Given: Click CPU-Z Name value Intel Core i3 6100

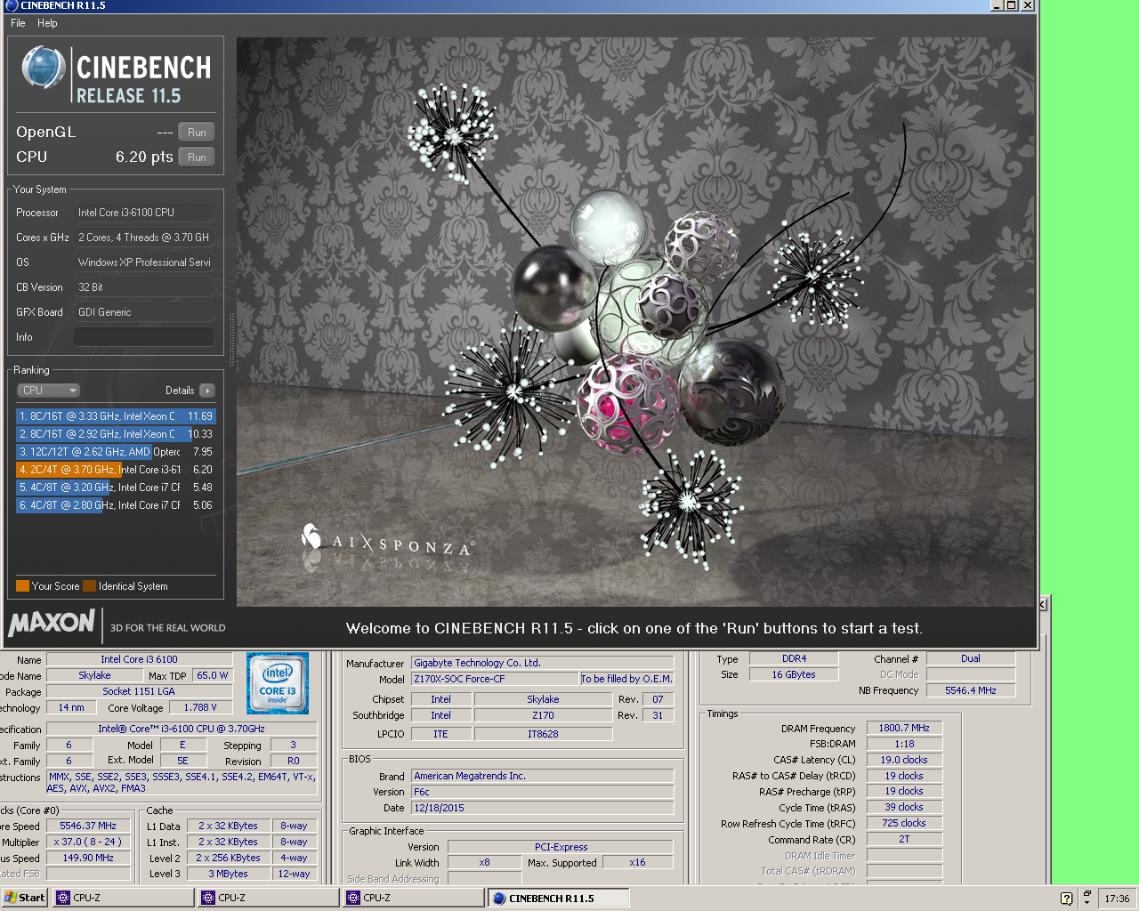Looking at the screenshot, I should click(139, 660).
